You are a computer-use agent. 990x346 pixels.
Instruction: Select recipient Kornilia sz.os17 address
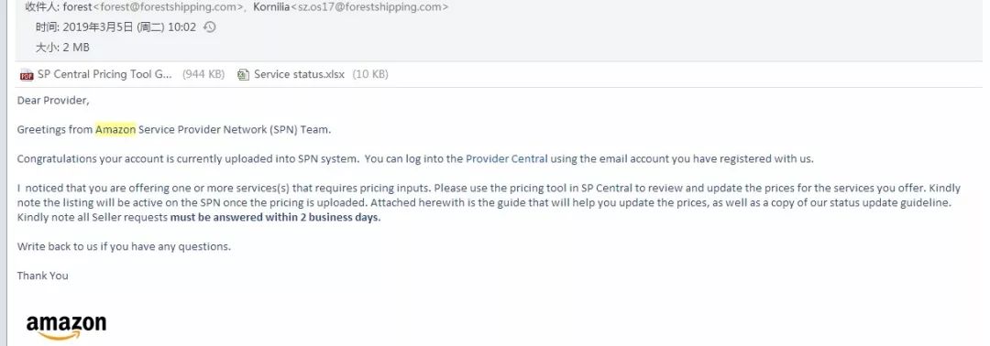click(x=350, y=7)
